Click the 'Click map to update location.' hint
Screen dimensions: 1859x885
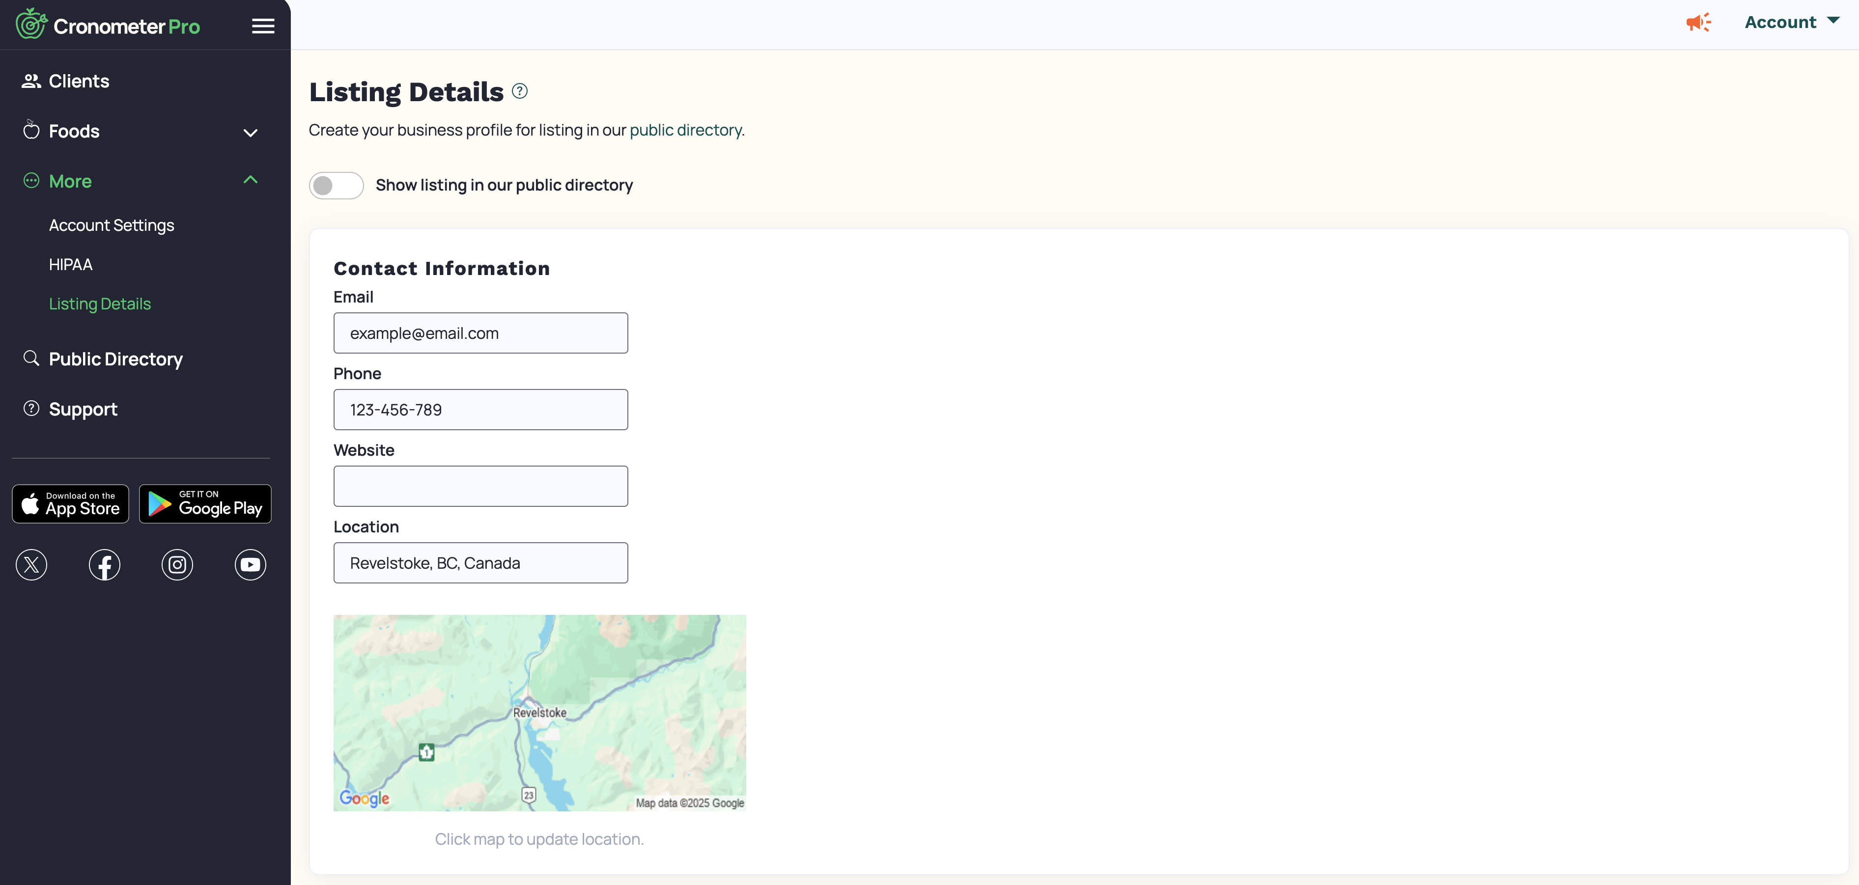(539, 839)
